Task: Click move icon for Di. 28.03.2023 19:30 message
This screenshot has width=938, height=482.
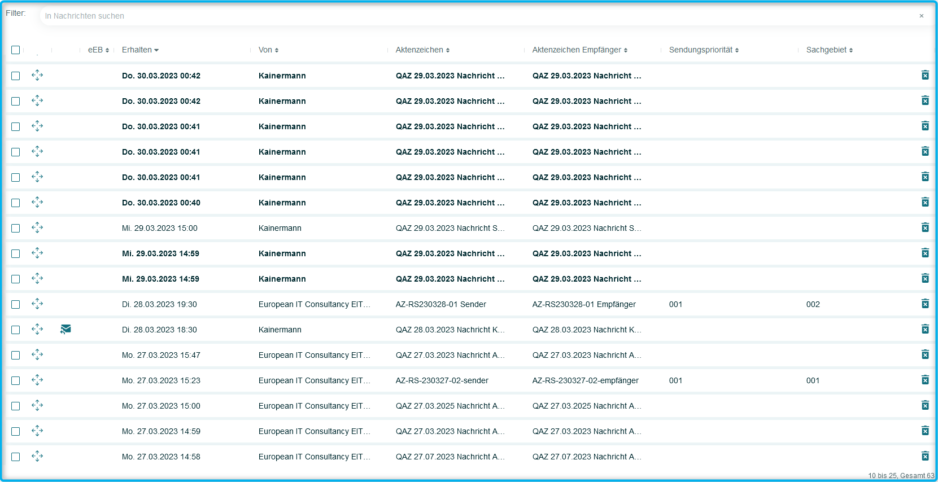Action: 37,304
